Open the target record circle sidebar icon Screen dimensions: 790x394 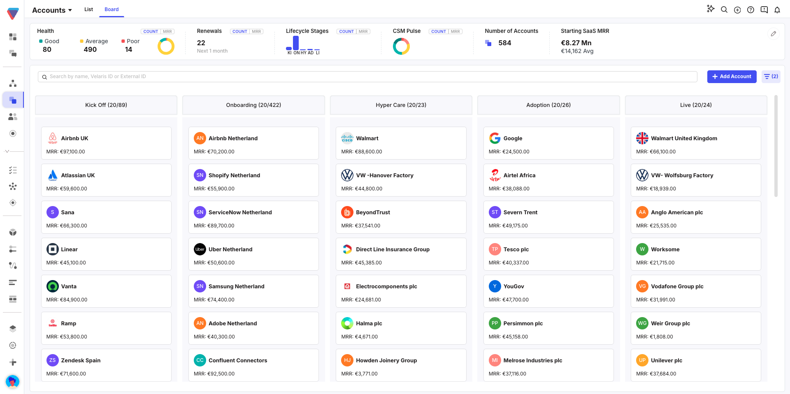(13, 133)
